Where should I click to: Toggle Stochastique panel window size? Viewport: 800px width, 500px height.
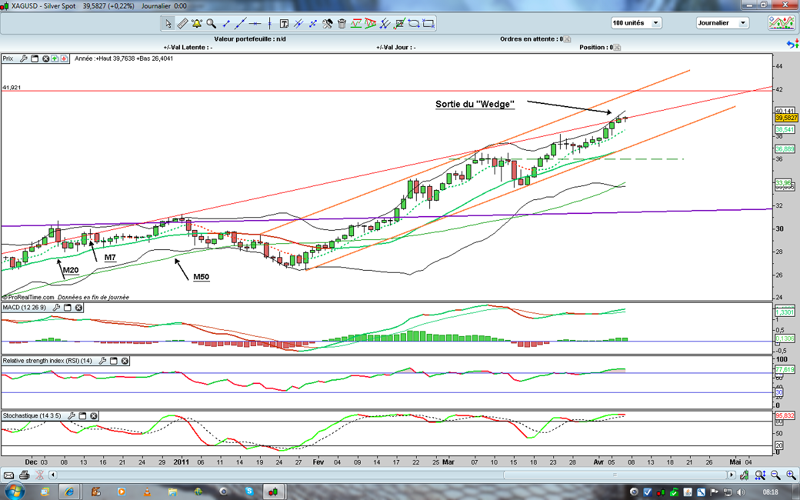click(x=82, y=415)
